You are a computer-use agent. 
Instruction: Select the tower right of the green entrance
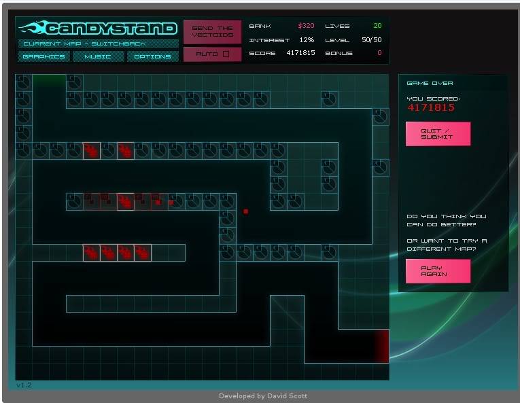[x=75, y=83]
